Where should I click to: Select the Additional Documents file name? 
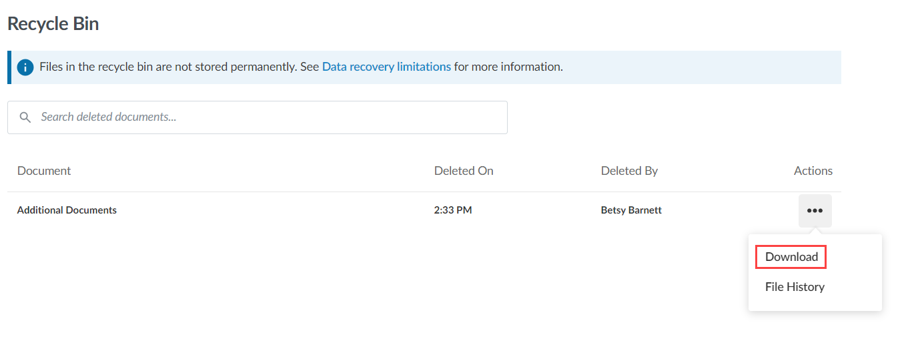(x=67, y=210)
